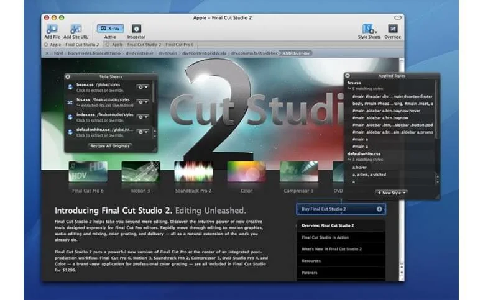Open the Compressor 3 thumbnail
Screen dimensions: 488x300
(x=299, y=171)
